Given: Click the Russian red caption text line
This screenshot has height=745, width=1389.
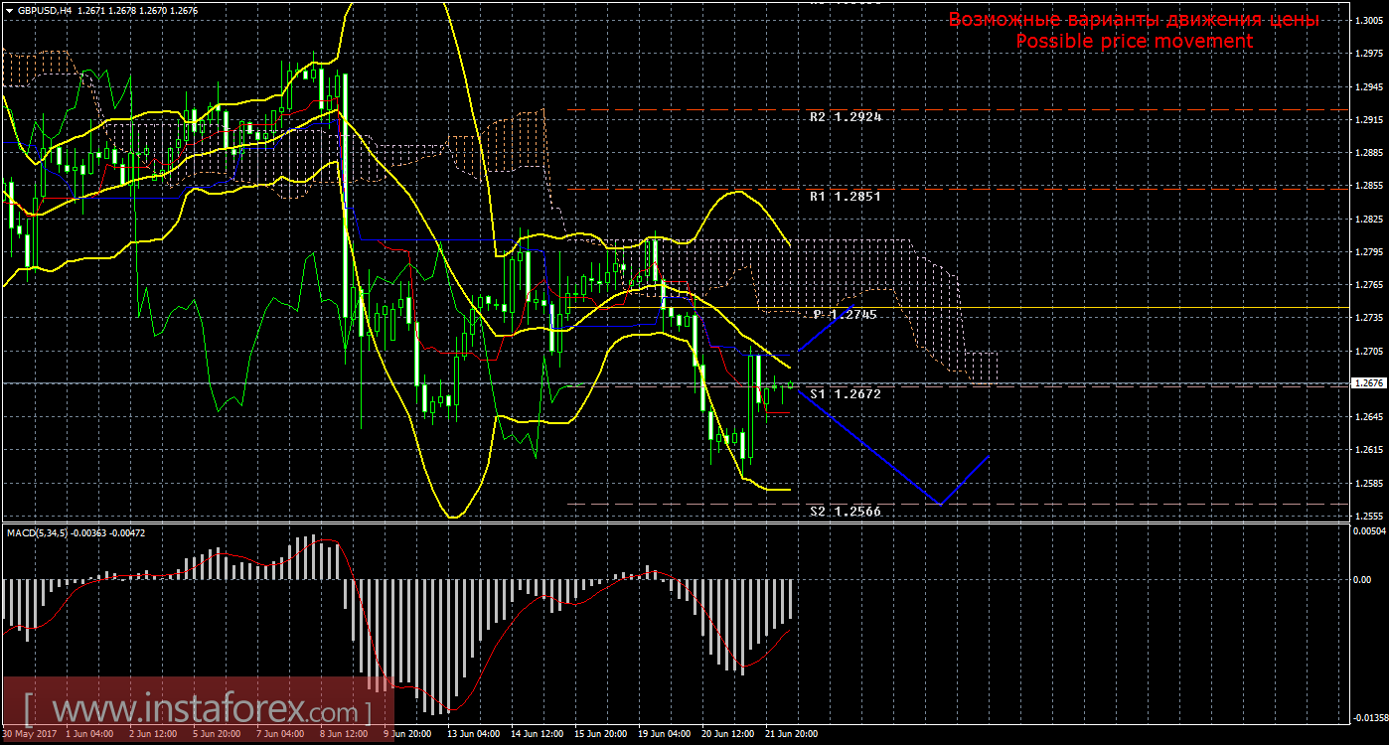Looking at the screenshot, I should tap(1134, 19).
